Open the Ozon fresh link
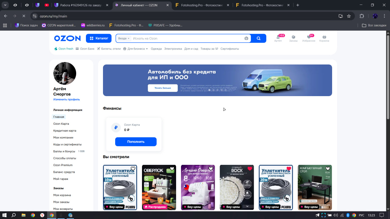The image size is (390, 219). point(64,49)
